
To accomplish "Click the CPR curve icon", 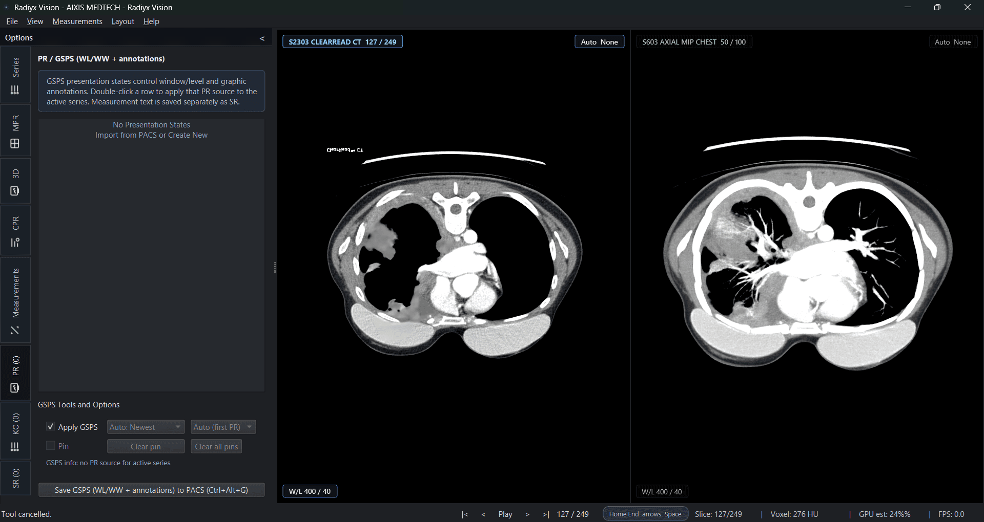I will (x=15, y=243).
